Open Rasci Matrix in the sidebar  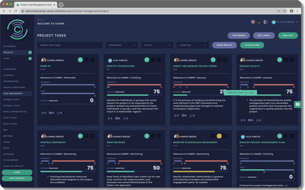click(x=10, y=124)
